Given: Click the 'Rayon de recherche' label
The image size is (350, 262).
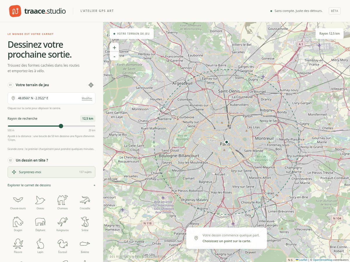Looking at the screenshot, I should click(x=22, y=118).
